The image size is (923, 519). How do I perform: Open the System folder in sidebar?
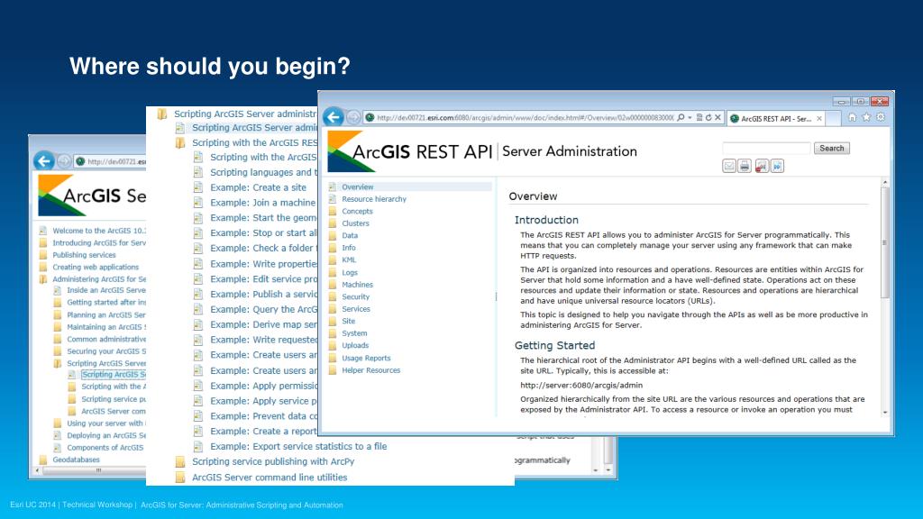tap(354, 333)
